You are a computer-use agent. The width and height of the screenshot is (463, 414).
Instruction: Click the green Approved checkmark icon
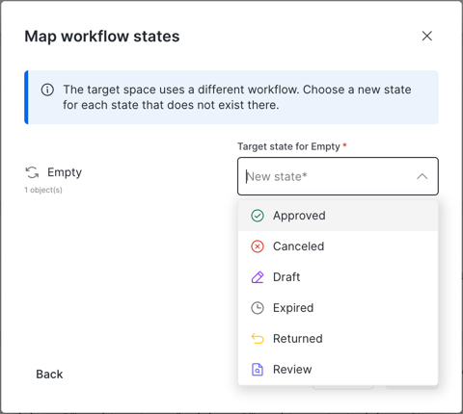pyautogui.click(x=258, y=216)
